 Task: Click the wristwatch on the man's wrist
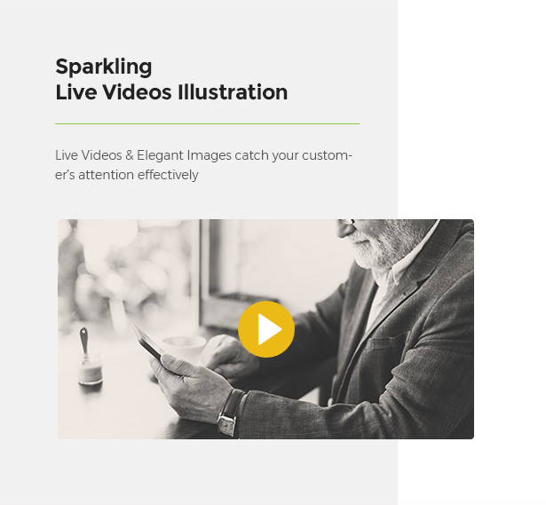[x=229, y=413]
